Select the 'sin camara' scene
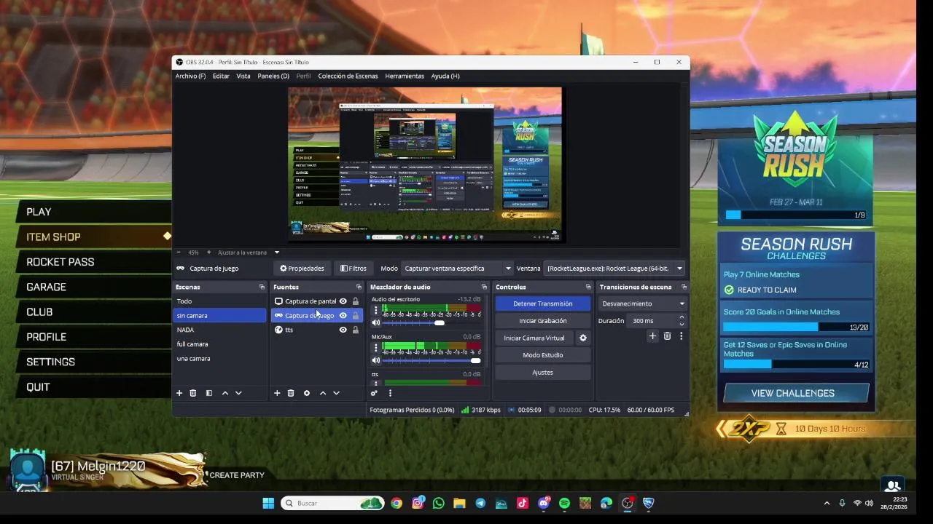The width and height of the screenshot is (933, 524). pos(220,315)
